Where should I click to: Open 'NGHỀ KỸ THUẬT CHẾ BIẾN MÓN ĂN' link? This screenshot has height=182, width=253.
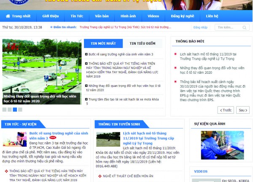click(128, 176)
